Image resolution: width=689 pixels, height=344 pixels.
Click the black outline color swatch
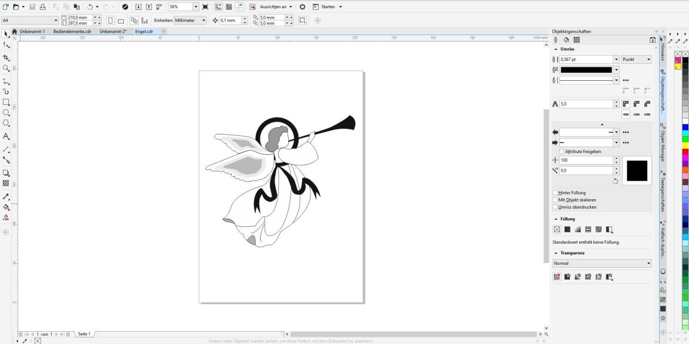[586, 70]
